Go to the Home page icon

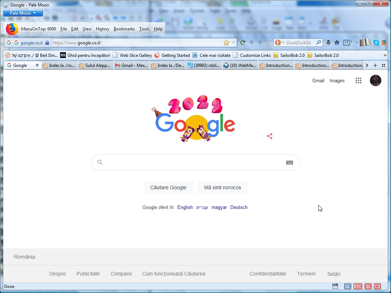click(x=337, y=43)
